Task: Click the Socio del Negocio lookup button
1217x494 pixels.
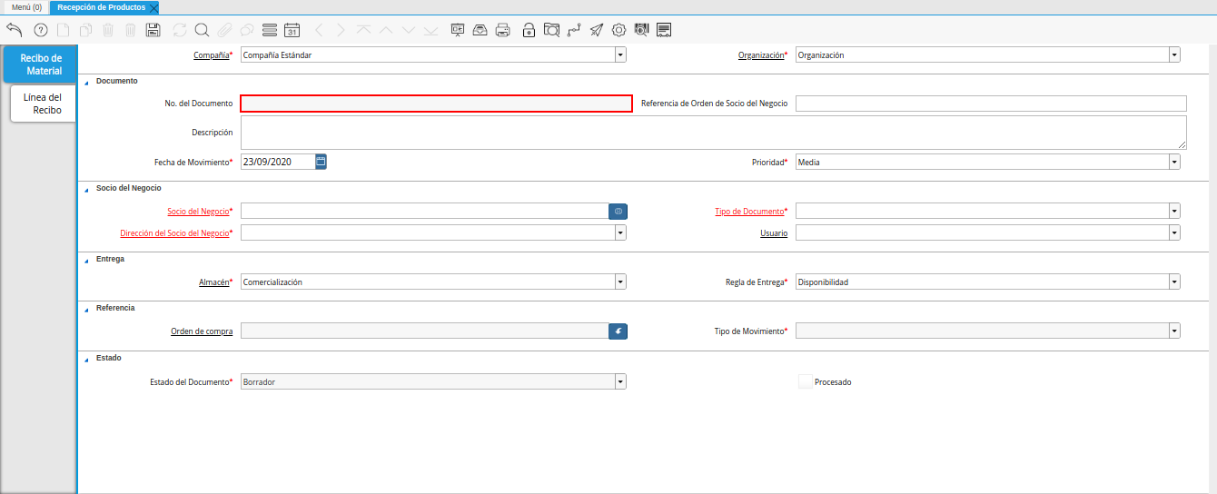Action: [618, 212]
